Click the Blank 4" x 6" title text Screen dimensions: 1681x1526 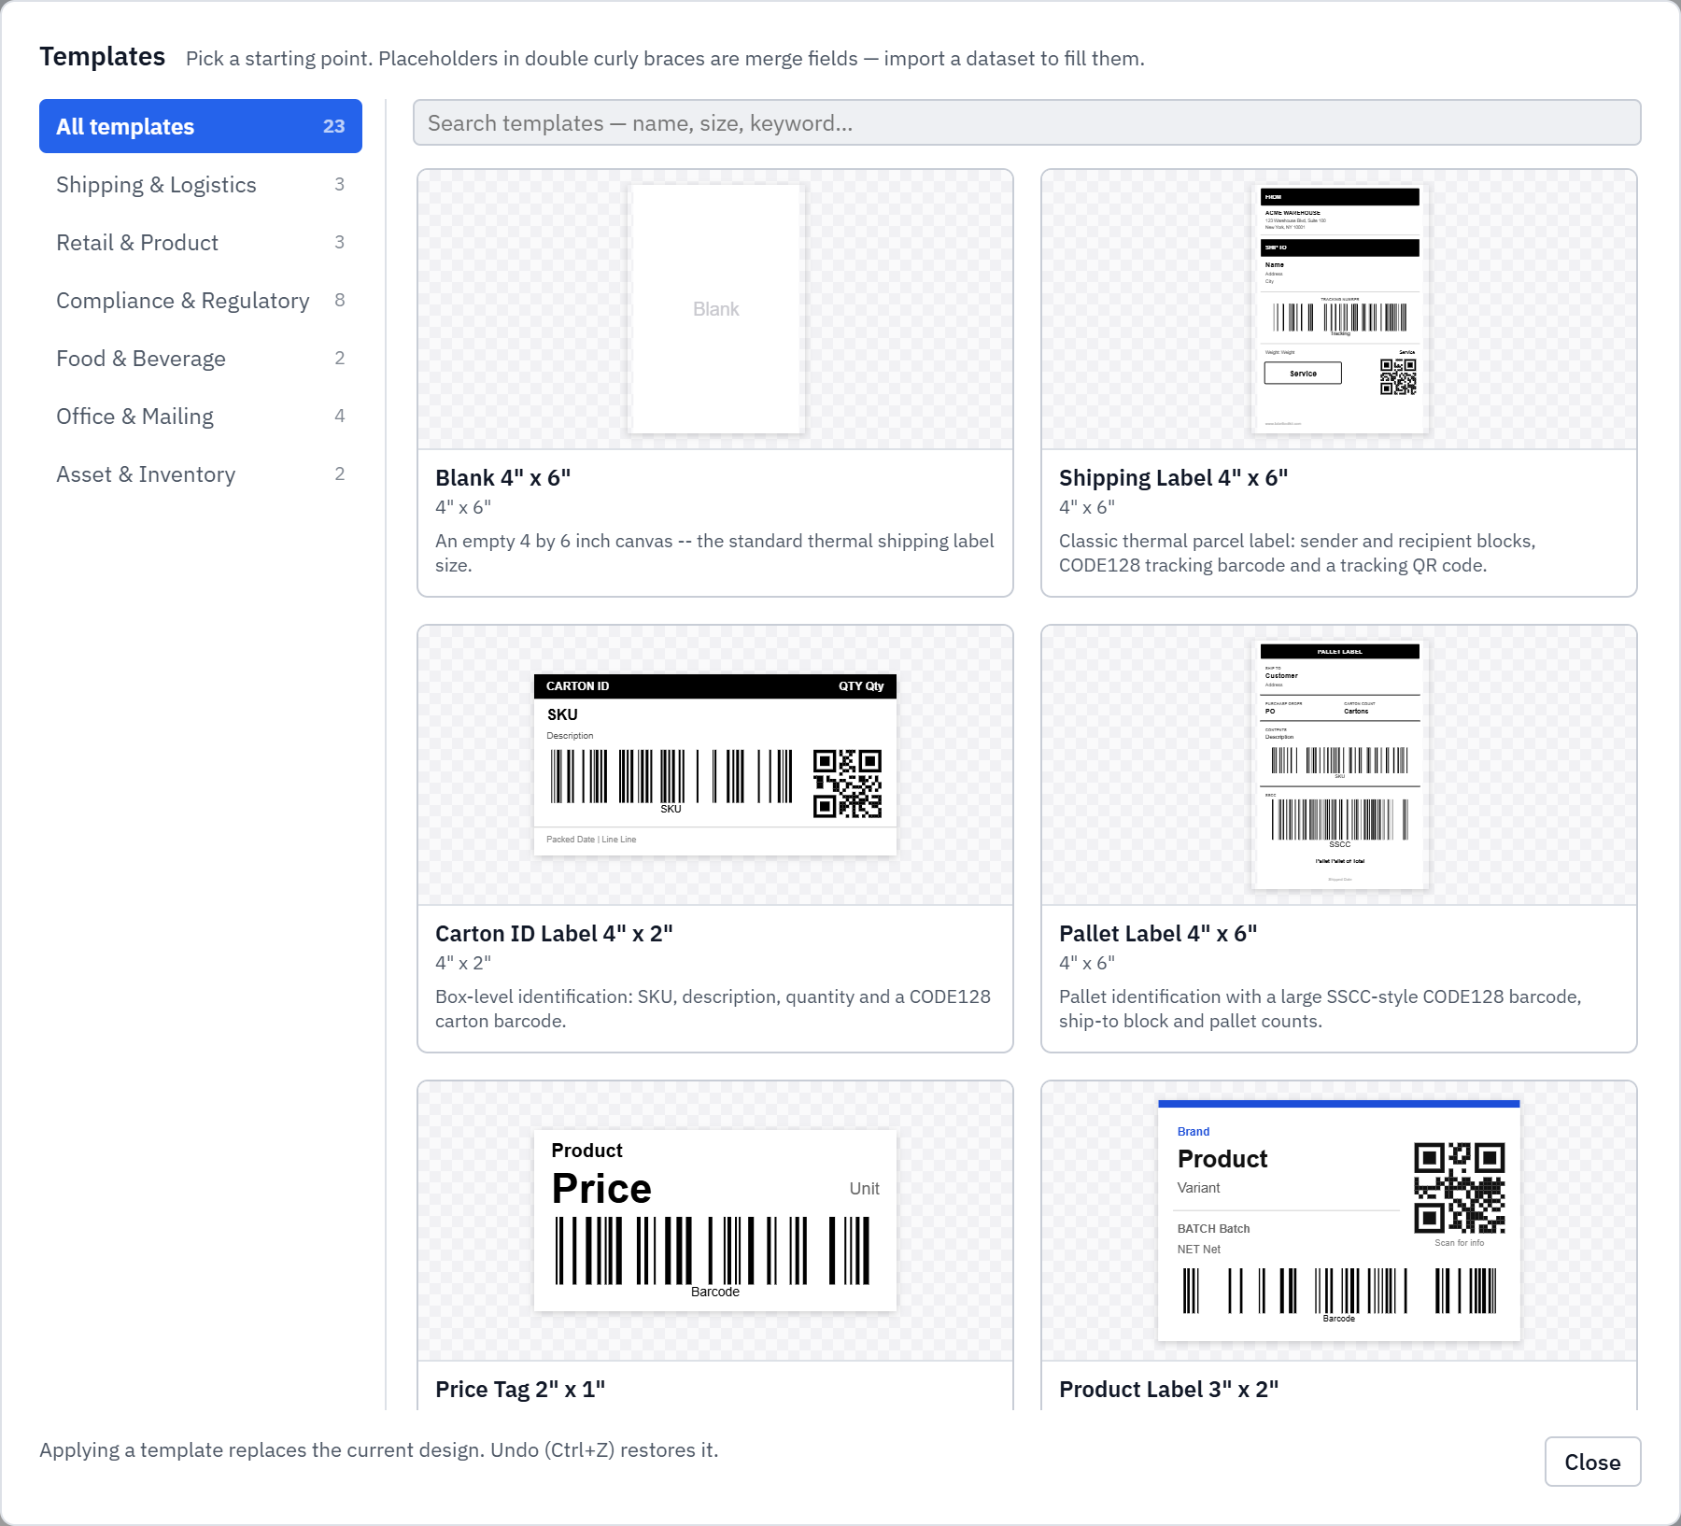coord(502,478)
